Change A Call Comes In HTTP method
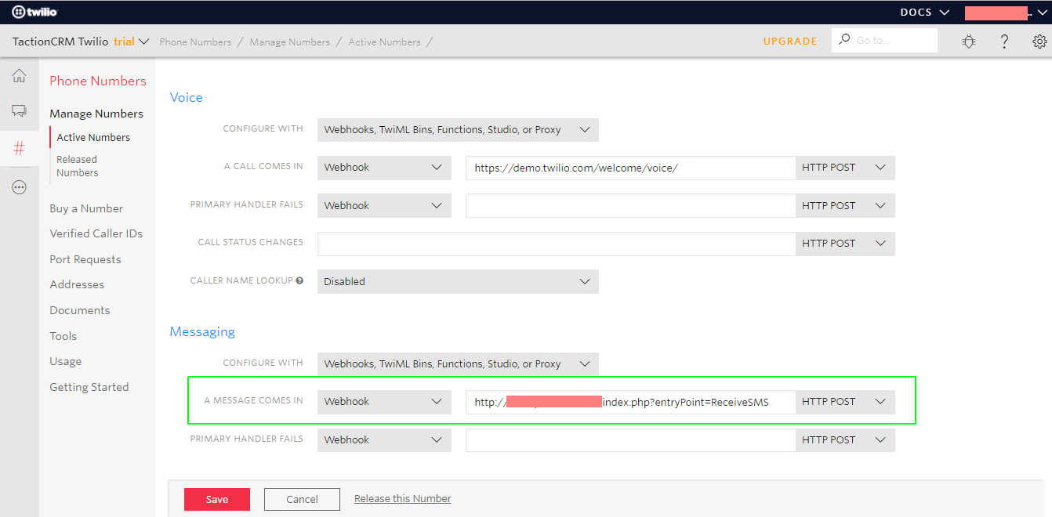 (845, 168)
